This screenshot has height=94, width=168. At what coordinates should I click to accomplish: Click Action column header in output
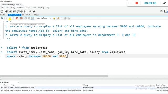tap(13, 85)
